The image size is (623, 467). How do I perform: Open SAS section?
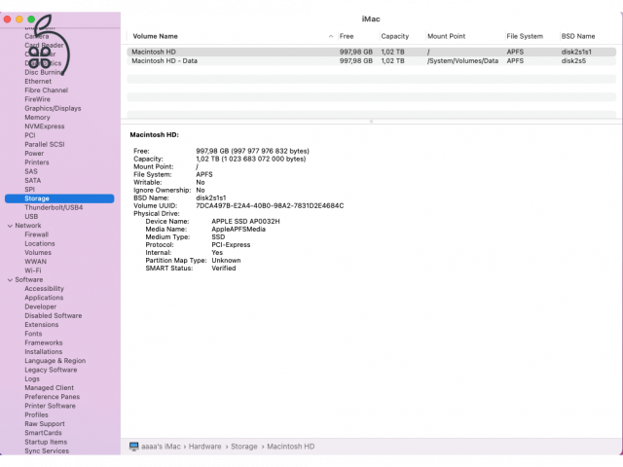[x=31, y=171]
